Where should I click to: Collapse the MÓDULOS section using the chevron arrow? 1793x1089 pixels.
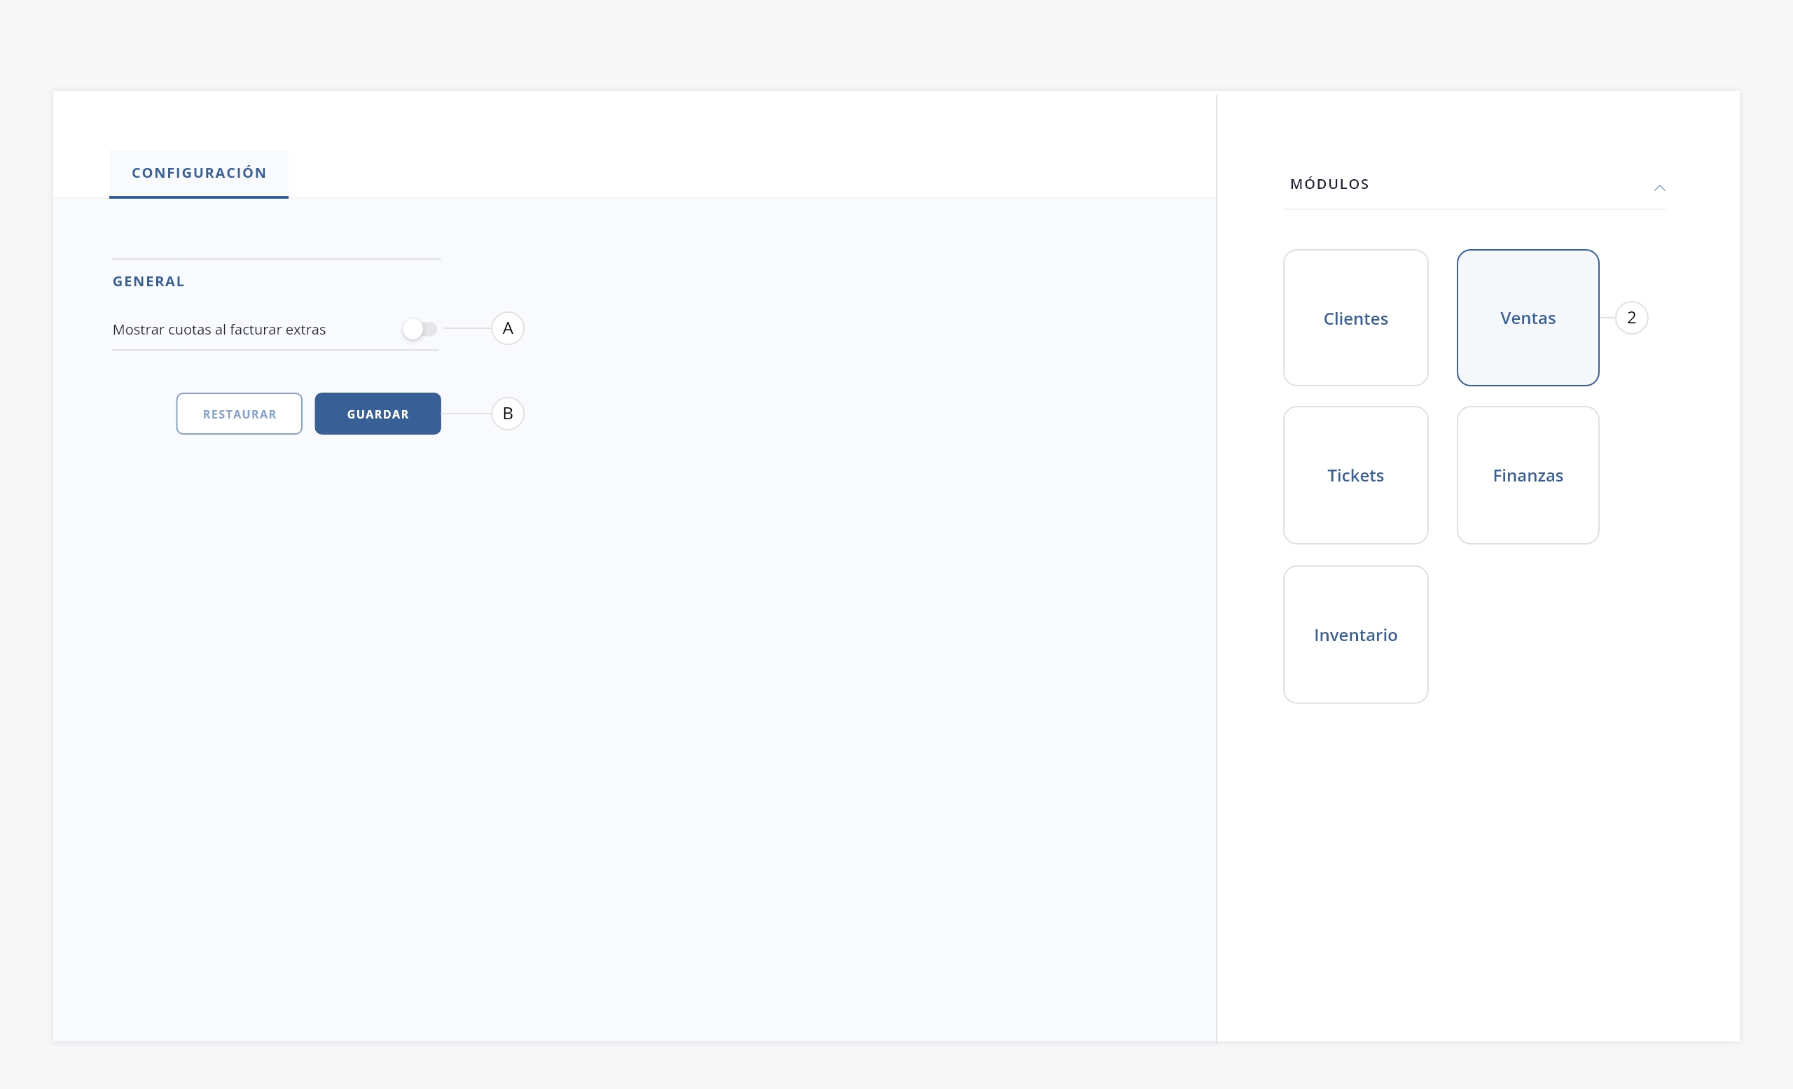(x=1659, y=188)
